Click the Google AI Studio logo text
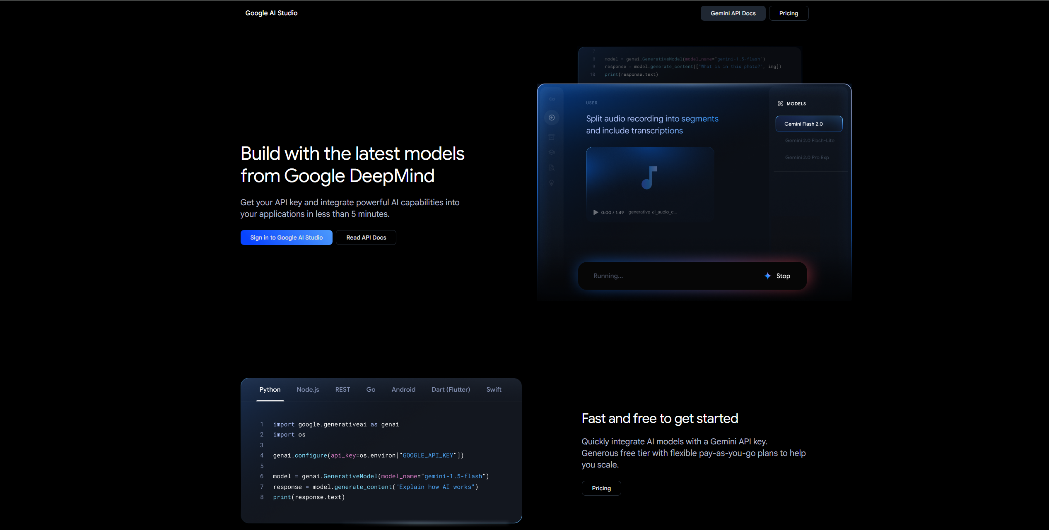The image size is (1049, 530). [271, 13]
